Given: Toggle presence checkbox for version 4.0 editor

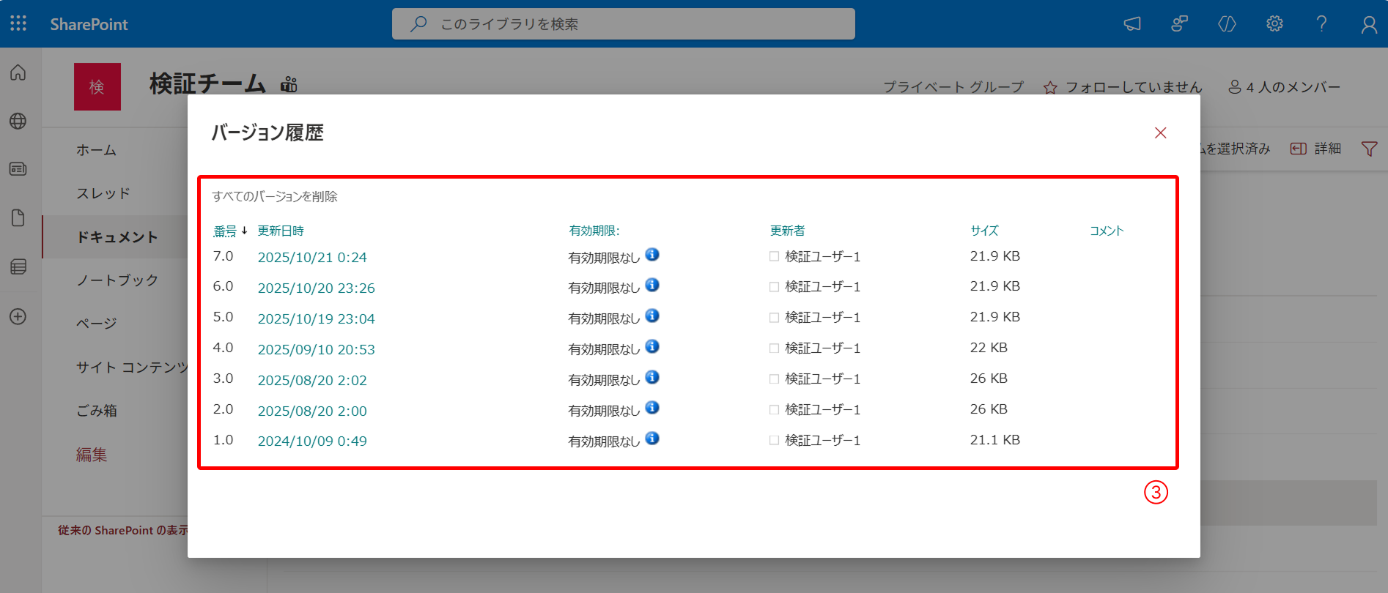Looking at the screenshot, I should (774, 348).
